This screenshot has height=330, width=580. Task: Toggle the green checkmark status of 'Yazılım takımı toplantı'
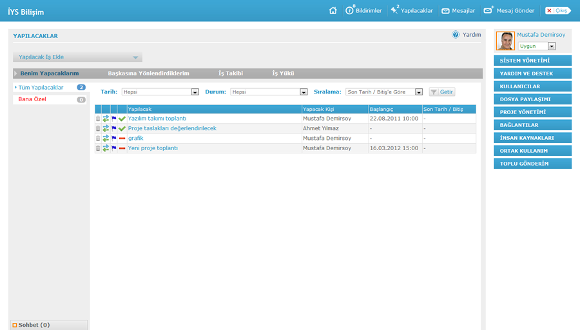coord(122,119)
